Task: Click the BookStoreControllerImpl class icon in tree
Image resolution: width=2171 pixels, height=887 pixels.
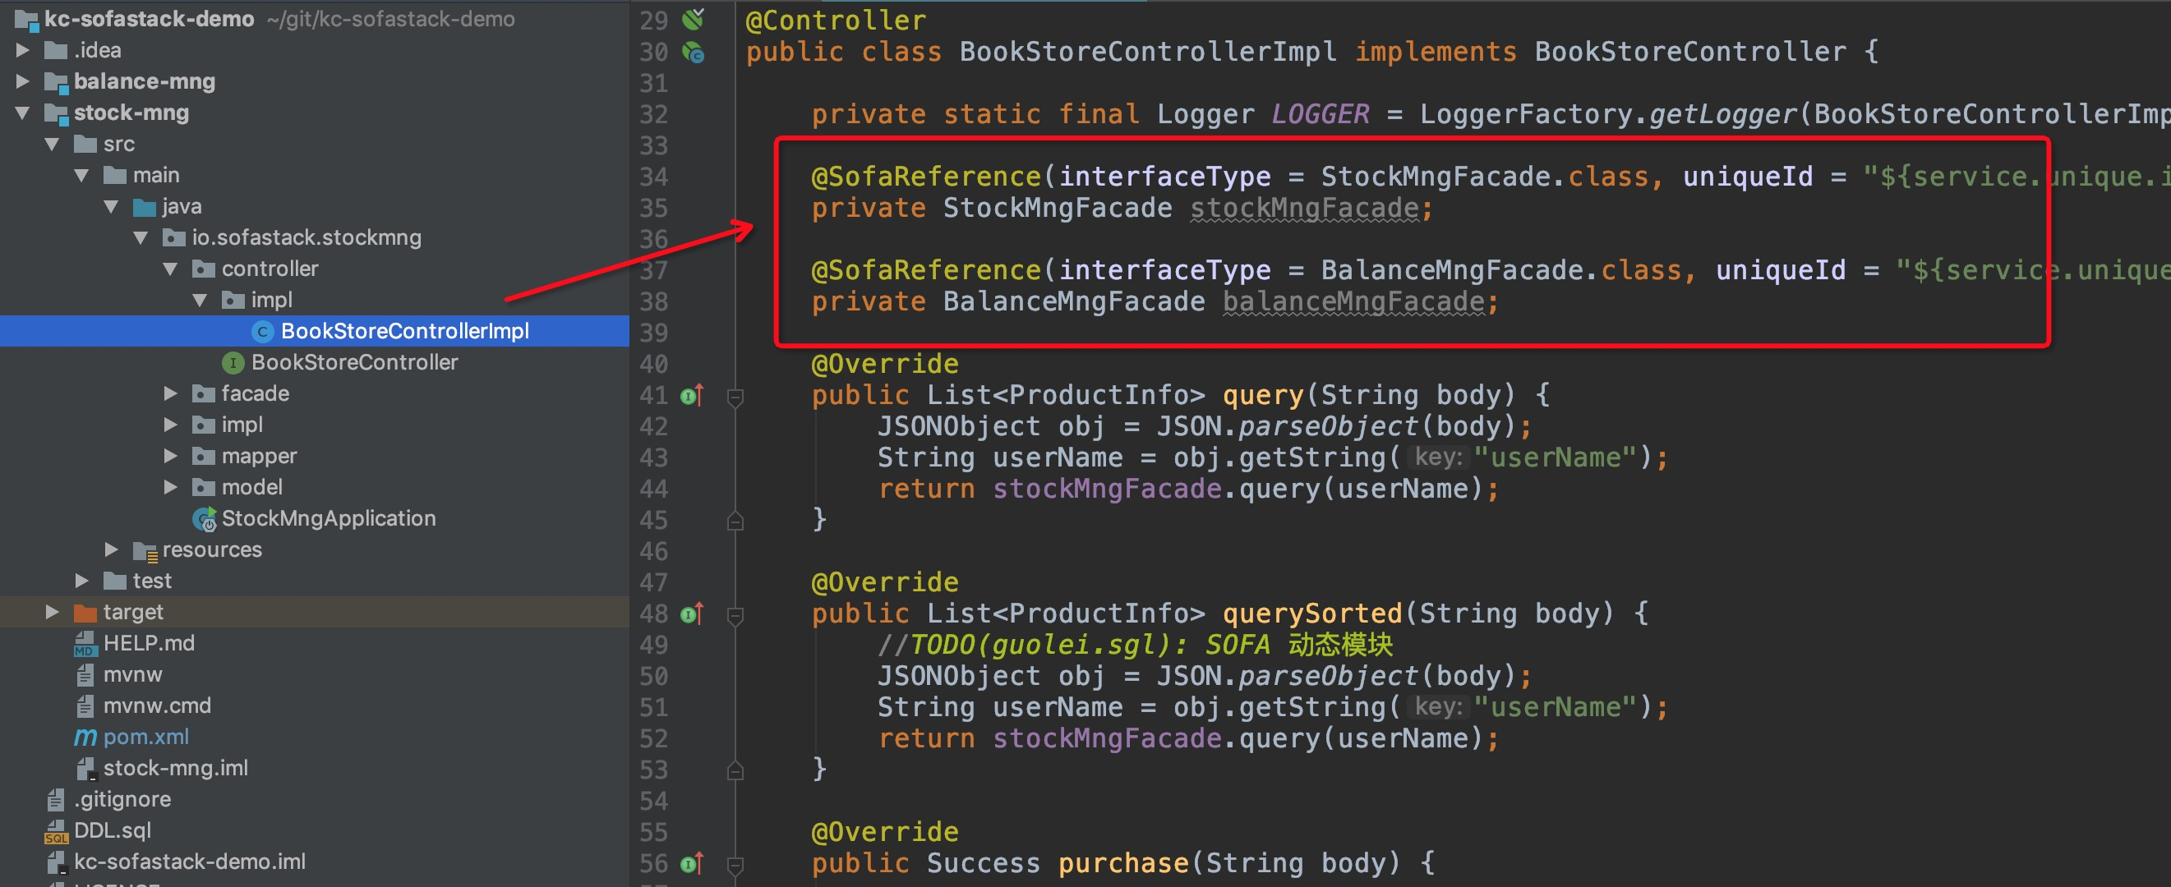Action: tap(263, 331)
